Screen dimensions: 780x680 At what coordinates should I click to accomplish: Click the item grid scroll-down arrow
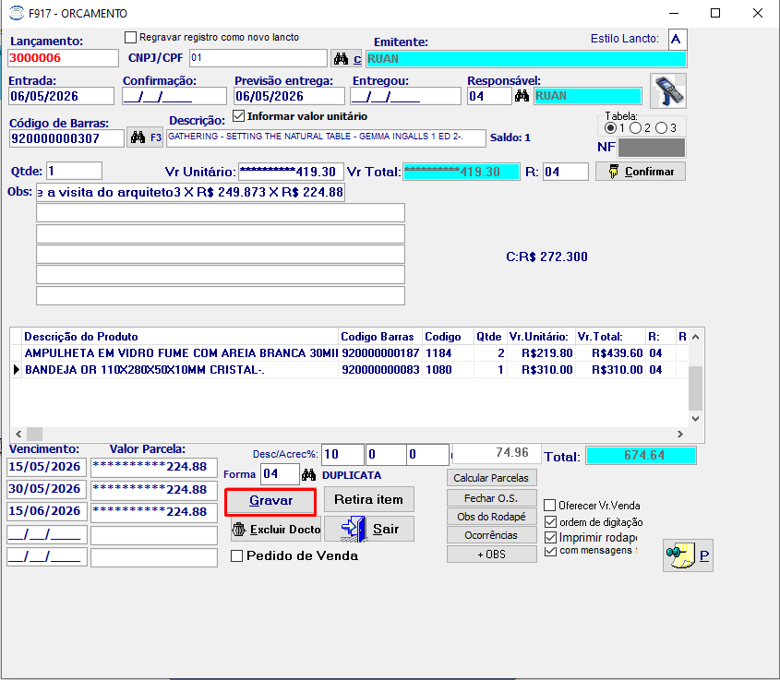(695, 419)
